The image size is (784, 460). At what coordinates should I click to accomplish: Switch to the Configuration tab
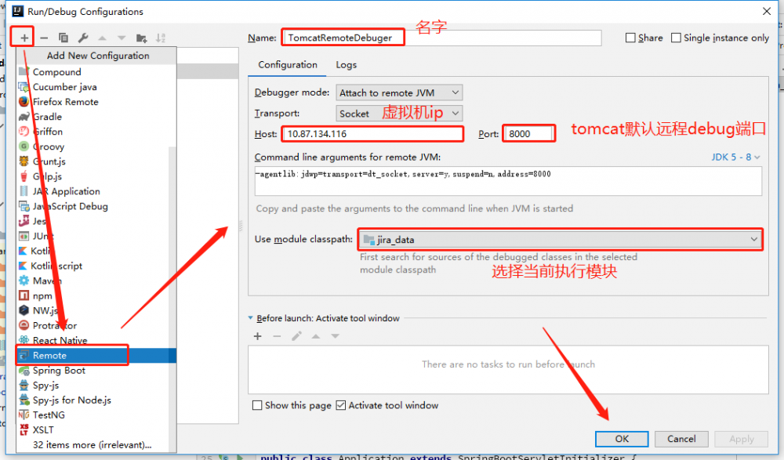coord(287,65)
